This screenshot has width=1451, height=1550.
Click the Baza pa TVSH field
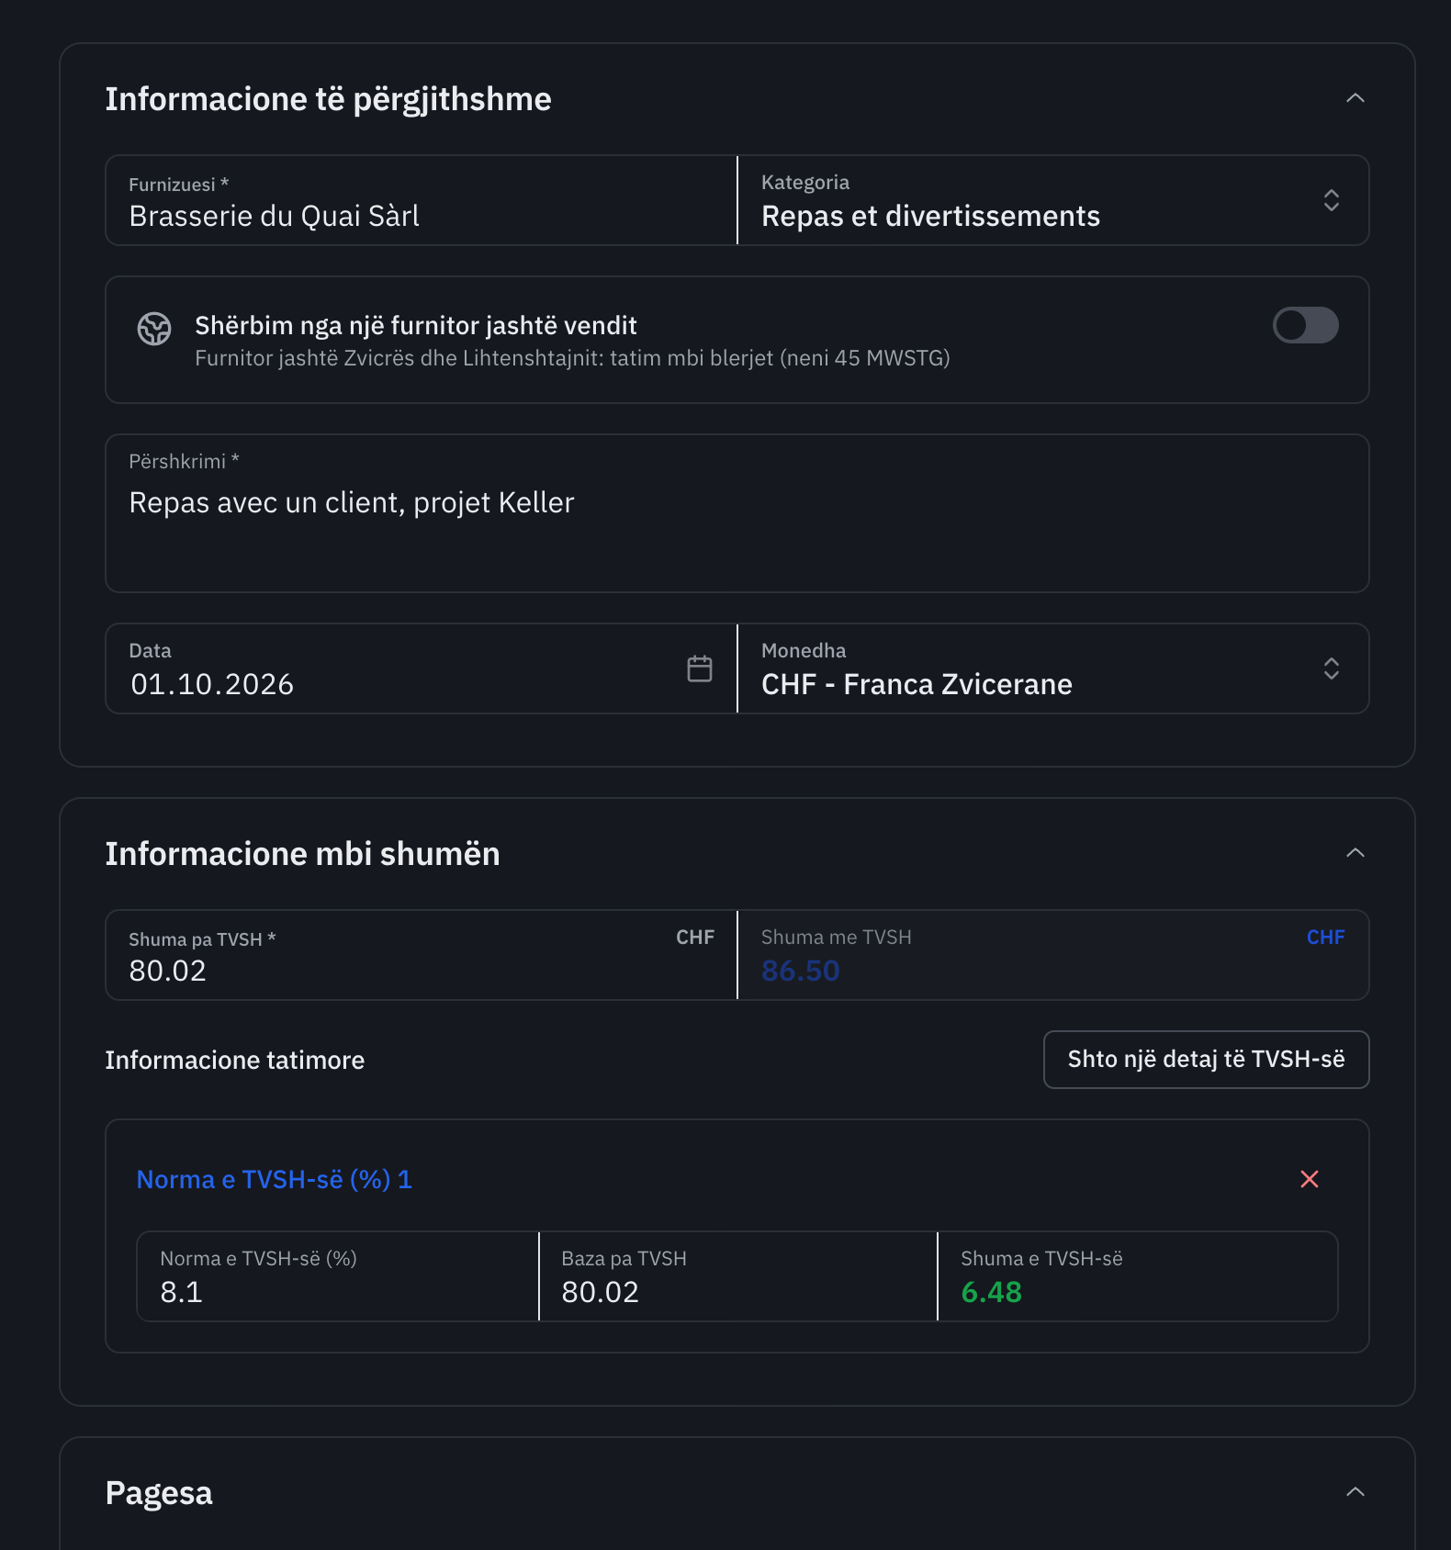click(x=737, y=1276)
